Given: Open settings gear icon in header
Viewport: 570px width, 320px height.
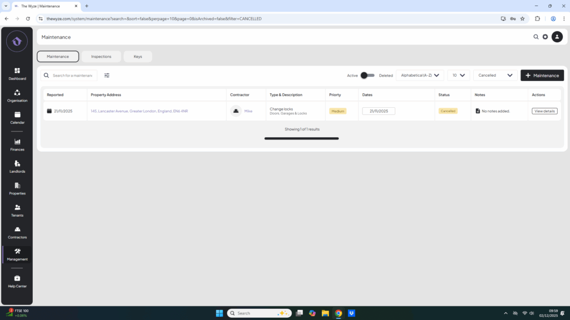Looking at the screenshot, I should (x=545, y=37).
